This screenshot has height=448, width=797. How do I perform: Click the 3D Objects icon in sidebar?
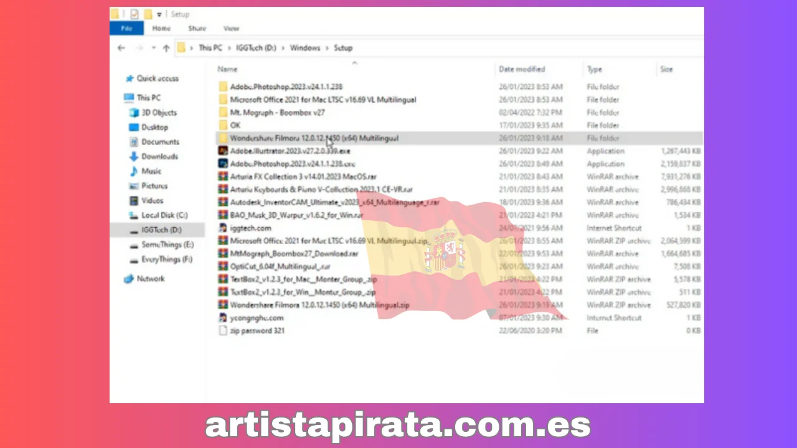tap(134, 113)
